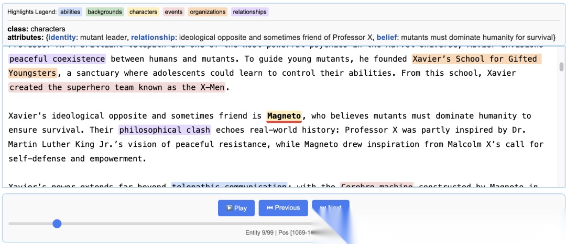Viewport: 566px width, 244px height.
Task: Click the 'Entity 9/99' status text
Action: (259, 233)
